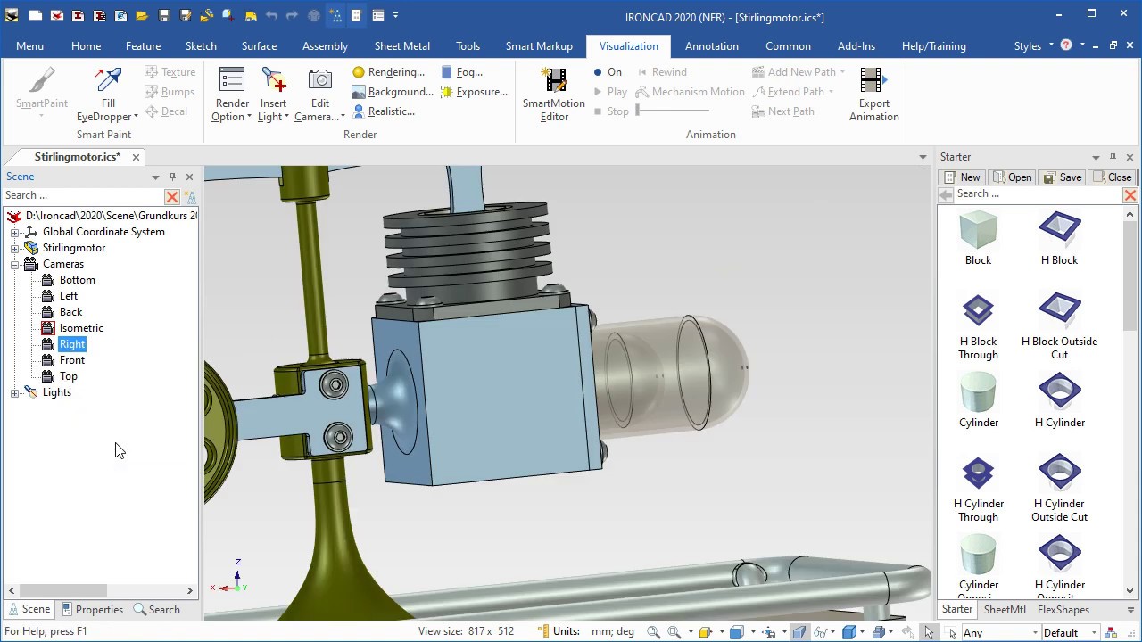Pick the H Cylinder Through shape
1142x642 pixels.
tap(979, 489)
